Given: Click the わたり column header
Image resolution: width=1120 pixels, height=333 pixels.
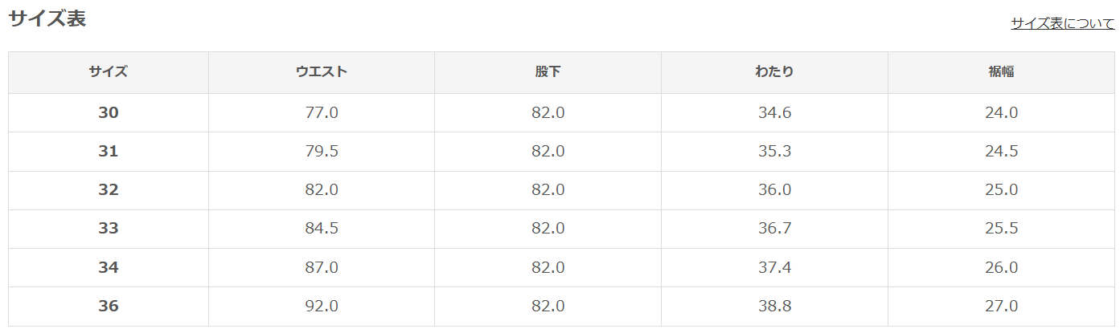Looking at the screenshot, I should [x=774, y=71].
